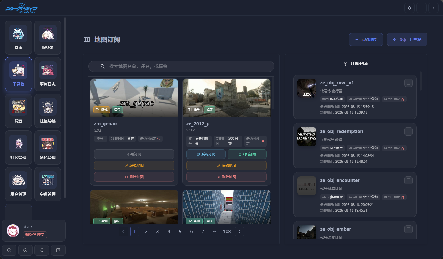Go to the next page arrow

pos(240,232)
